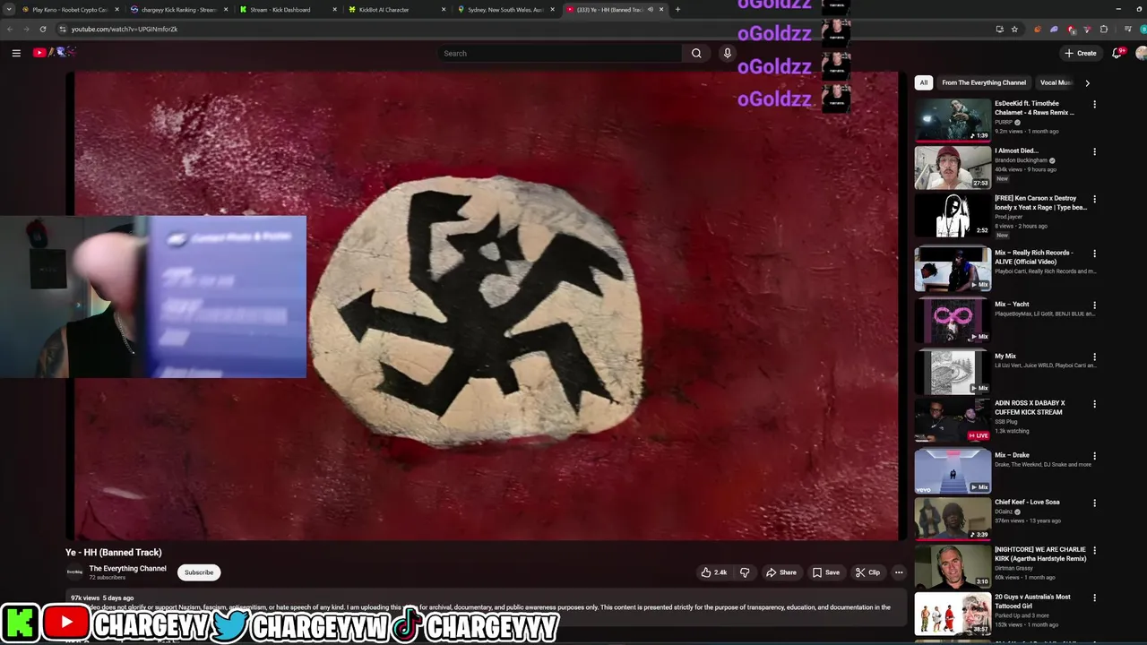Open options menu for Mix – Drake
Viewport: 1147px width, 645px height.
click(x=1094, y=456)
